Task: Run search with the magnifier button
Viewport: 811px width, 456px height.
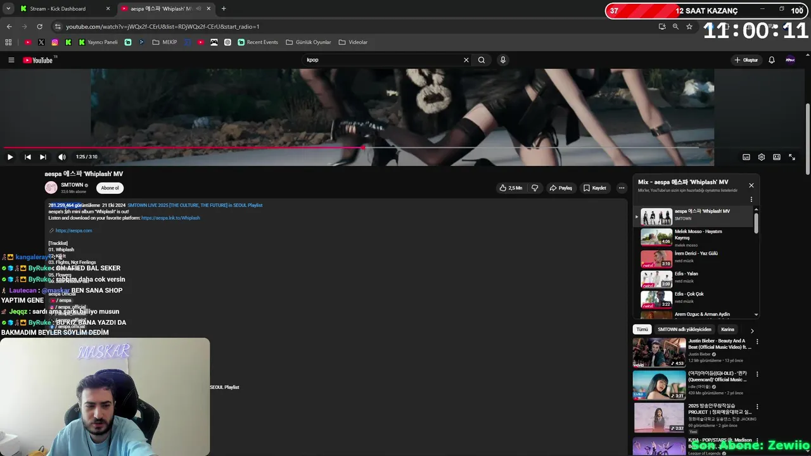Action: click(x=482, y=60)
